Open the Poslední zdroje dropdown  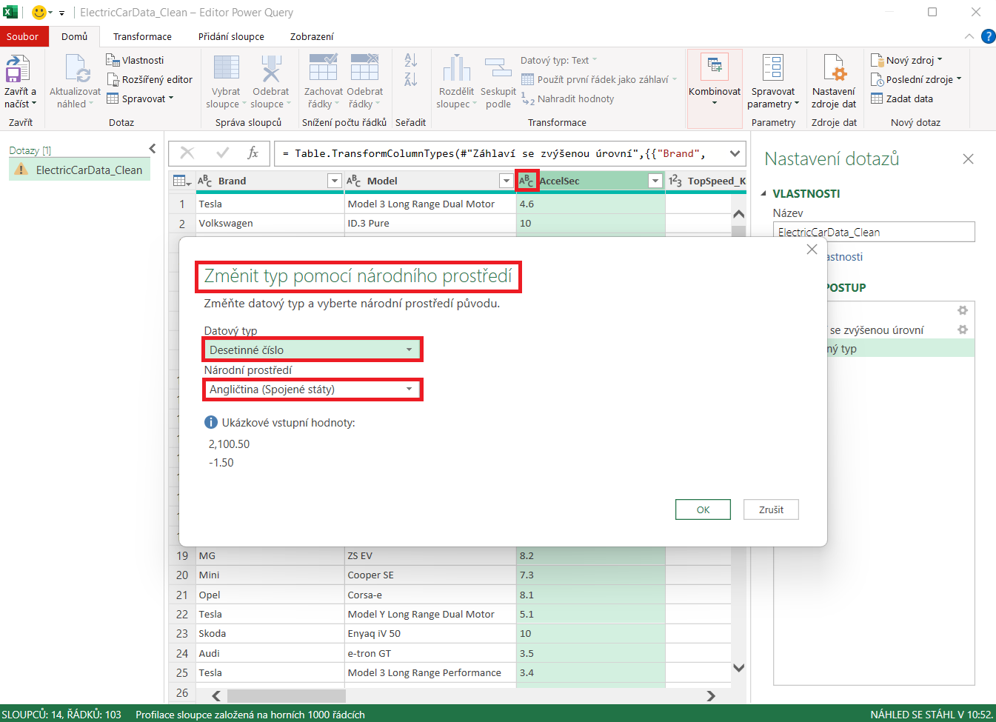[916, 79]
